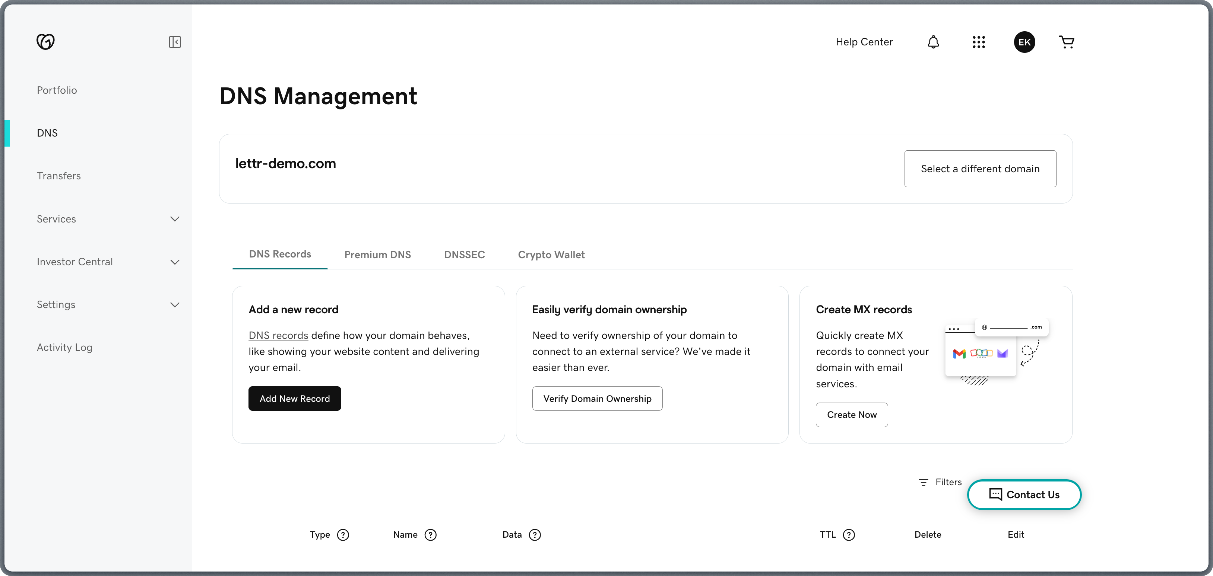The height and width of the screenshot is (576, 1213).
Task: Open notifications bell icon
Action: [933, 42]
